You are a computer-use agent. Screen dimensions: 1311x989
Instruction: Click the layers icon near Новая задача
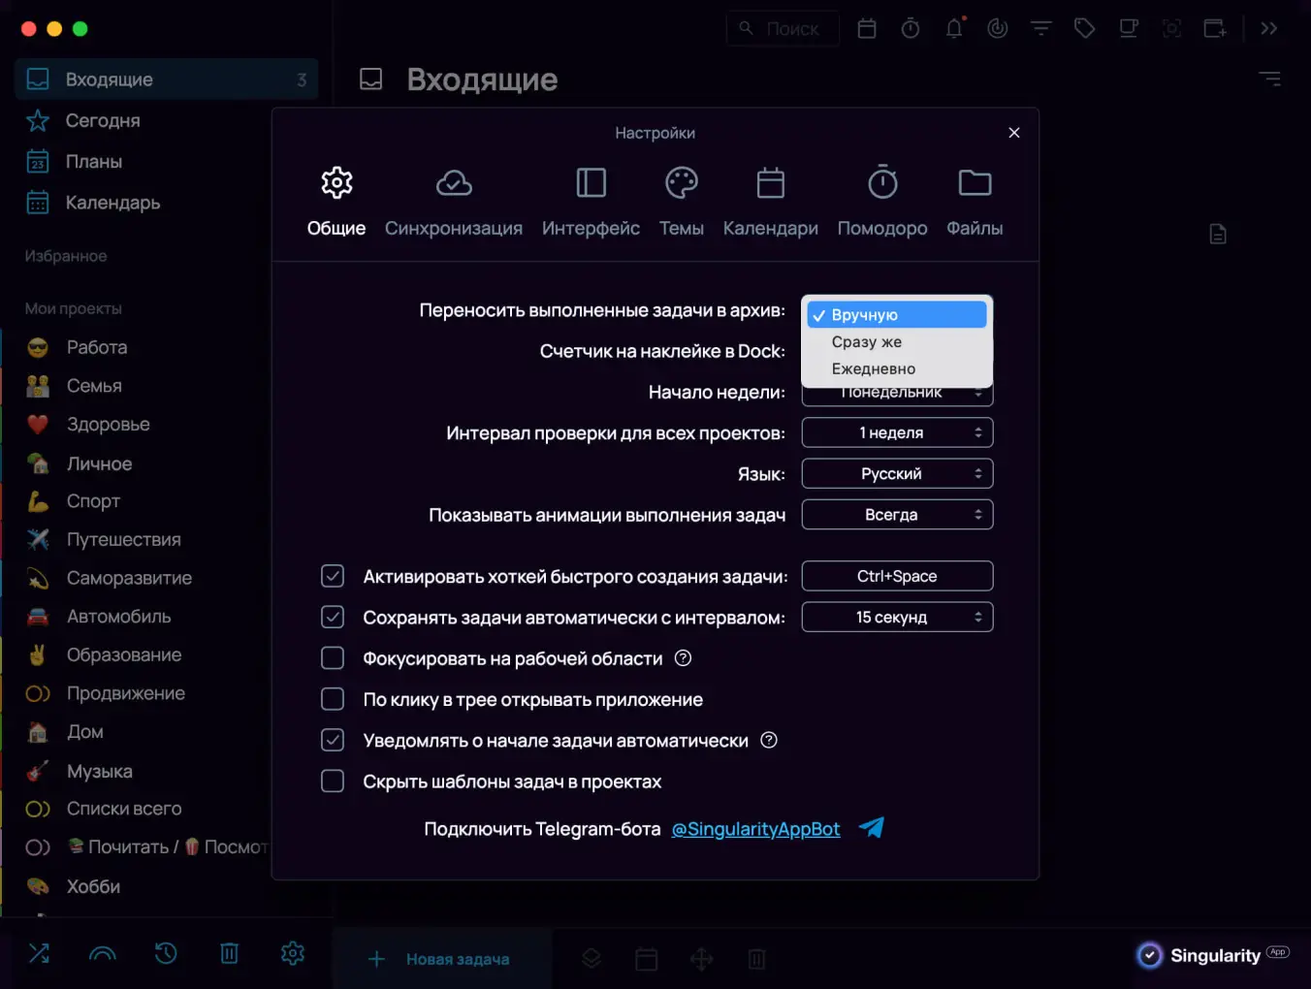tap(591, 958)
